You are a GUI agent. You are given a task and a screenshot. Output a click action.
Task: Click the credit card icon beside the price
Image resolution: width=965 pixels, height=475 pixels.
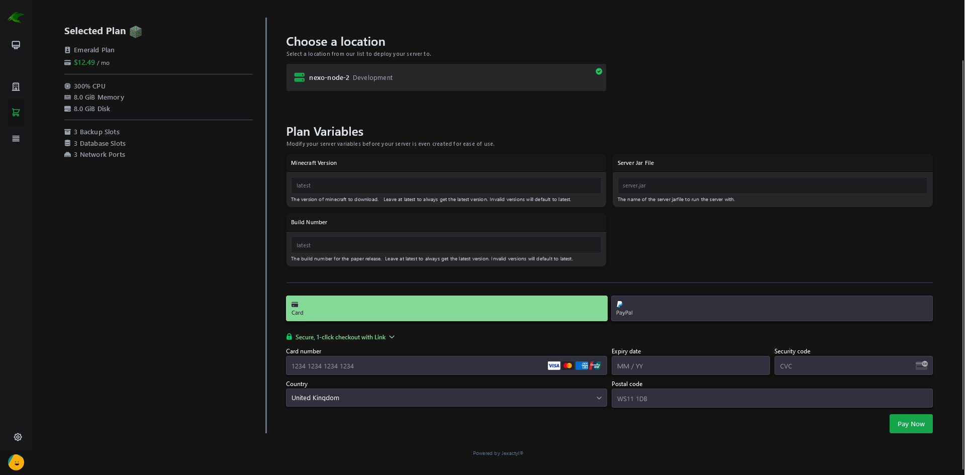(67, 63)
